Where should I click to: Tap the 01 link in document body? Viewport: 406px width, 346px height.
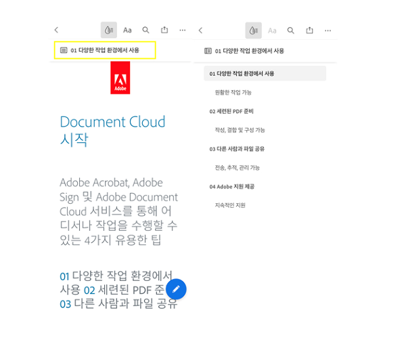pos(64,276)
